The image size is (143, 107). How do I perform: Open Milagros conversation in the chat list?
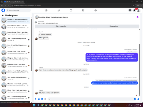(x=15, y=59)
